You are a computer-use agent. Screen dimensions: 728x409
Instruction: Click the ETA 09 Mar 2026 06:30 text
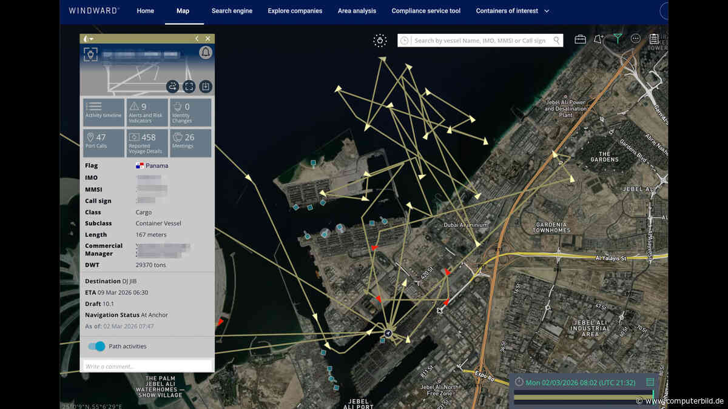click(116, 292)
